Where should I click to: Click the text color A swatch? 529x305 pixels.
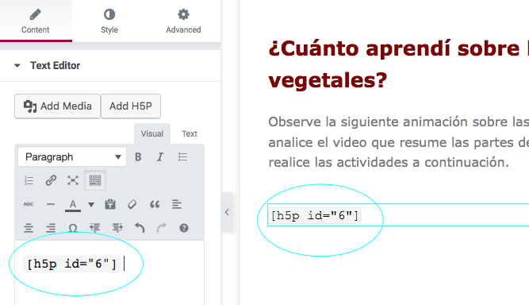pyautogui.click(x=73, y=205)
